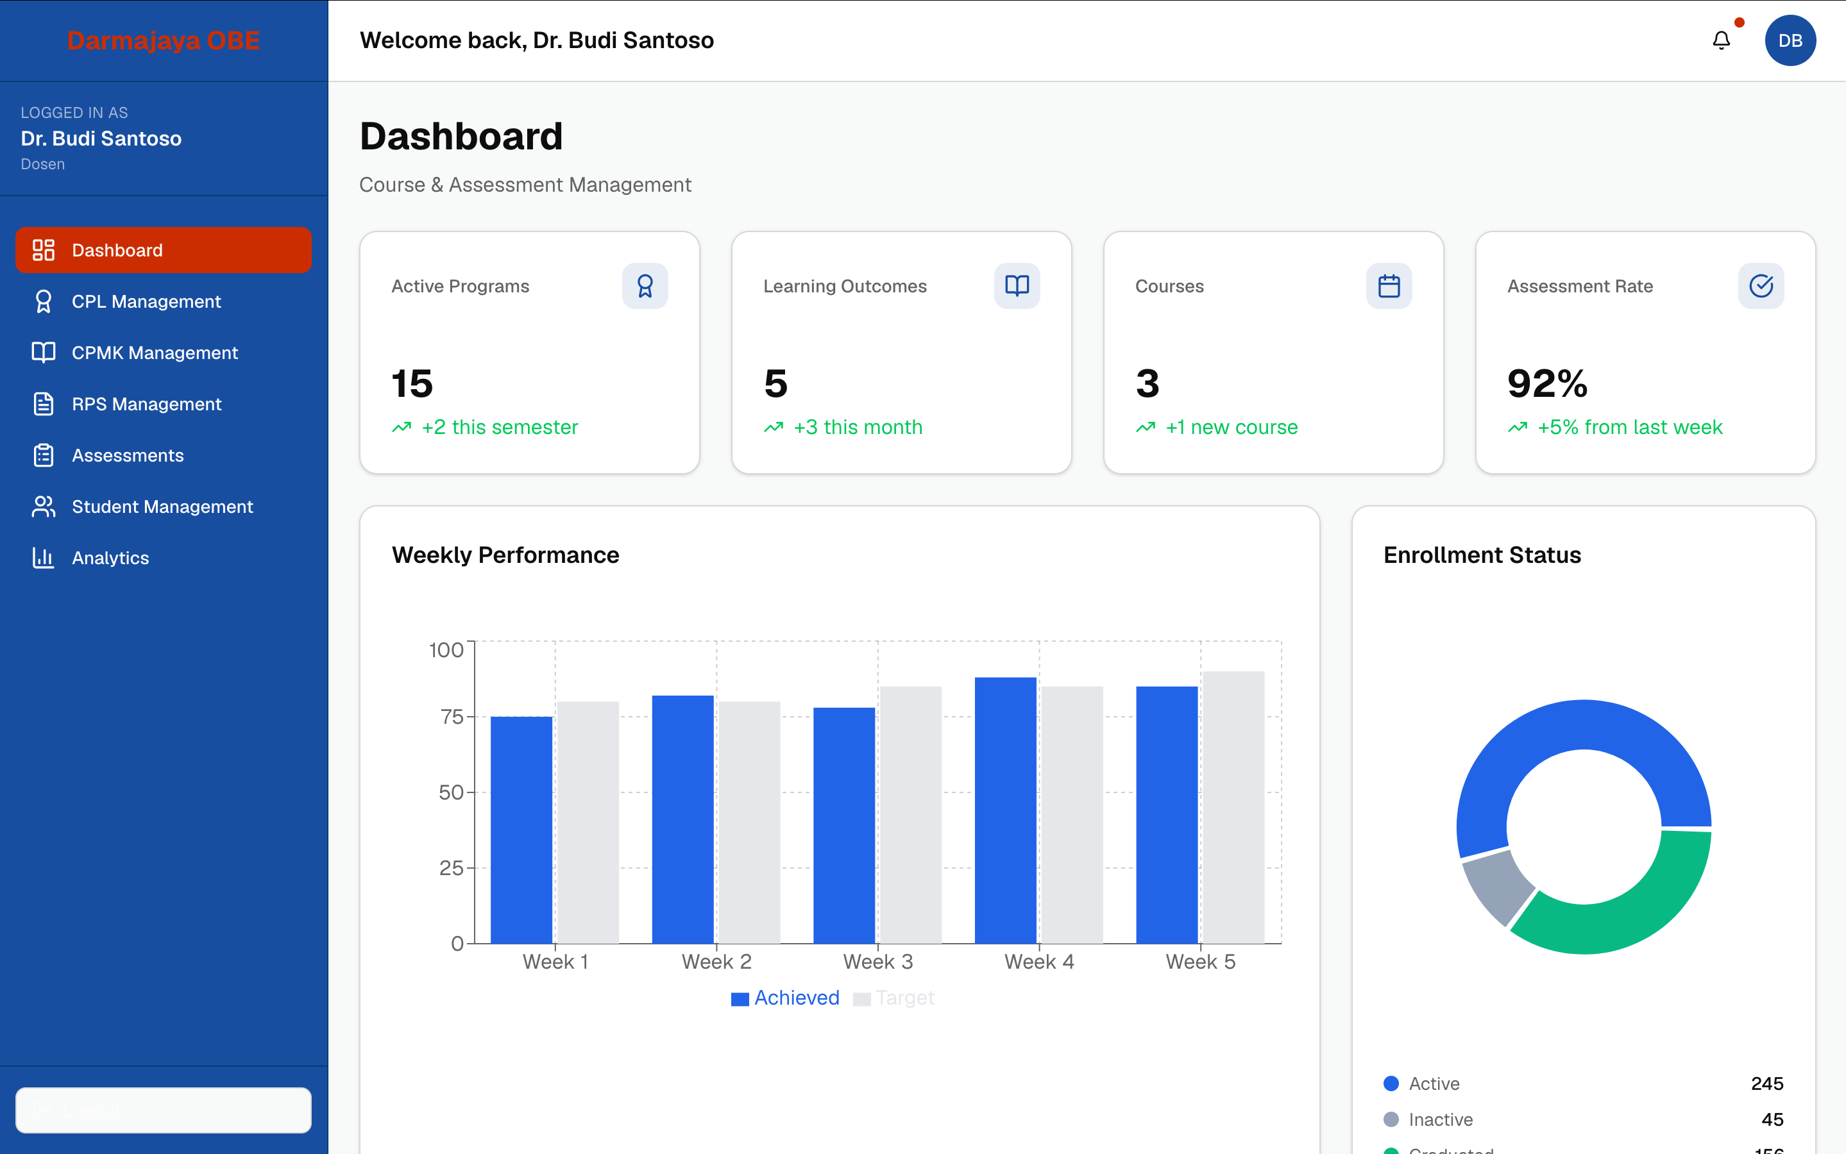Click the 'Active Programs' card label
1846x1154 pixels.
click(460, 286)
